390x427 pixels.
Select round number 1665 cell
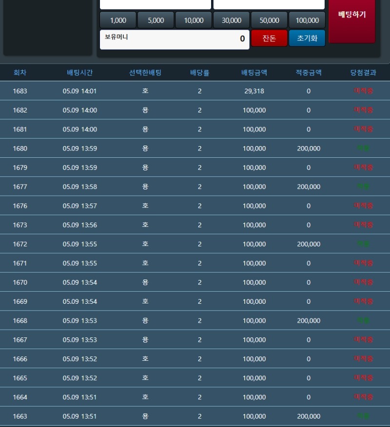[x=20, y=378]
